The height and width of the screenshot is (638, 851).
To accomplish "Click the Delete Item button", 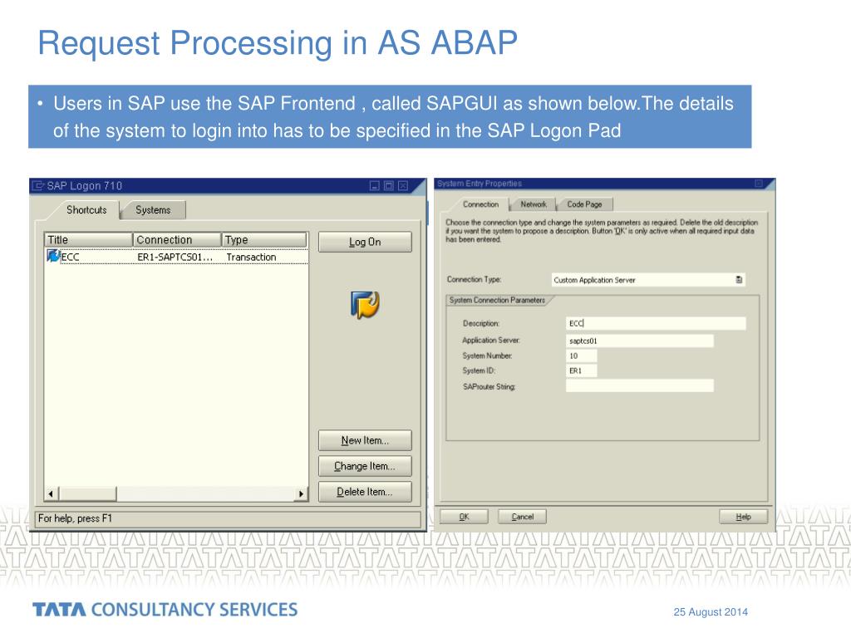I will (365, 492).
